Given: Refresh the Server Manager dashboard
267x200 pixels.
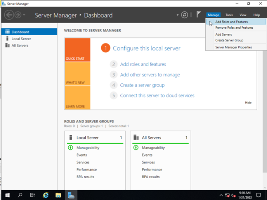Looking at the screenshot, I should 184,15.
